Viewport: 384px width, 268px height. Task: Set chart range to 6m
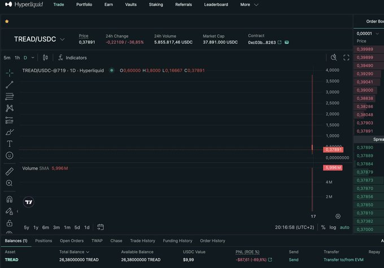tap(46, 227)
